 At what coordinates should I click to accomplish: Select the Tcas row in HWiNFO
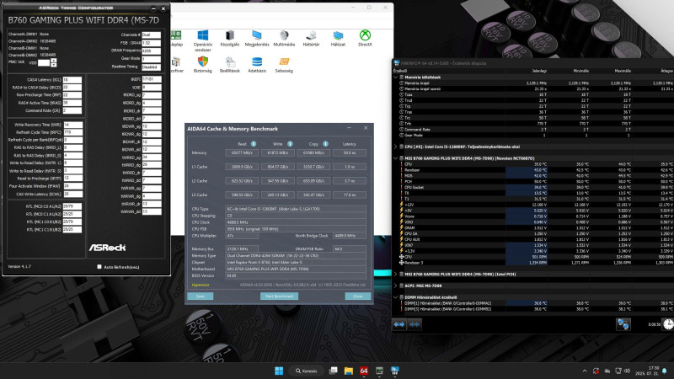(533, 94)
